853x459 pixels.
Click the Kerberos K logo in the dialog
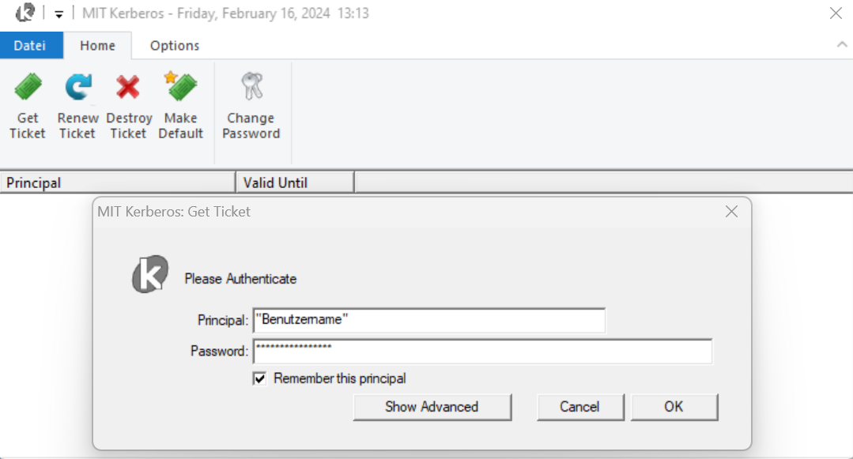click(x=150, y=274)
